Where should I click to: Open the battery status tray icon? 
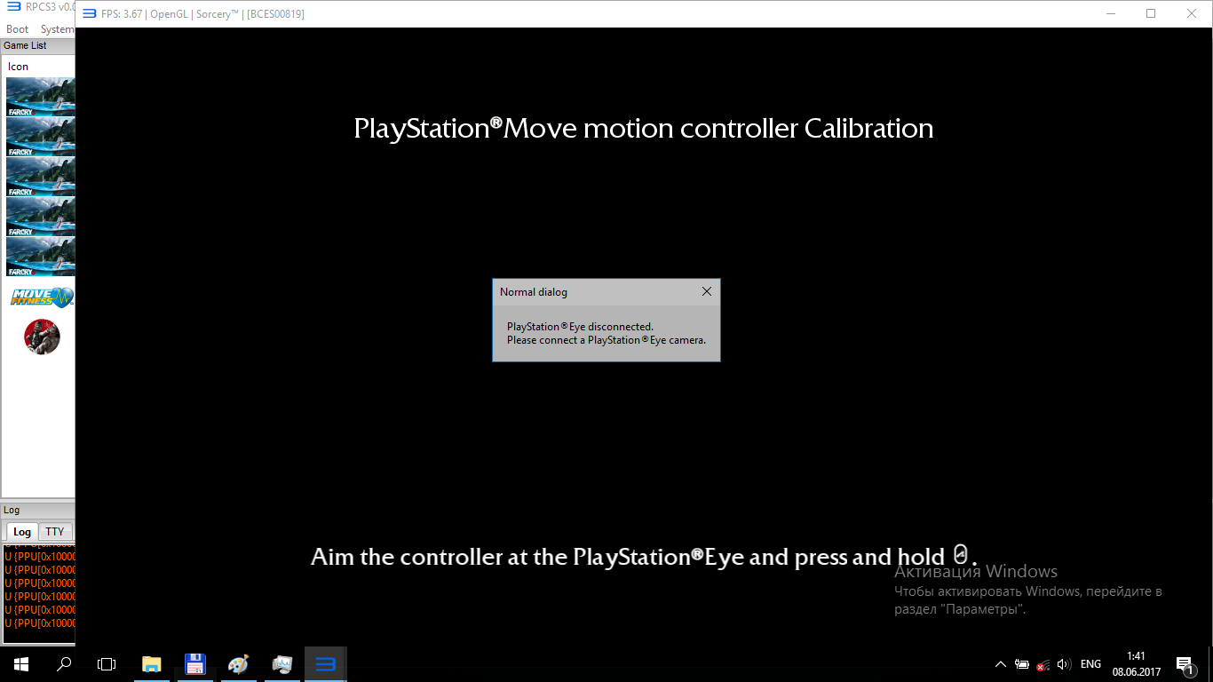[1022, 664]
